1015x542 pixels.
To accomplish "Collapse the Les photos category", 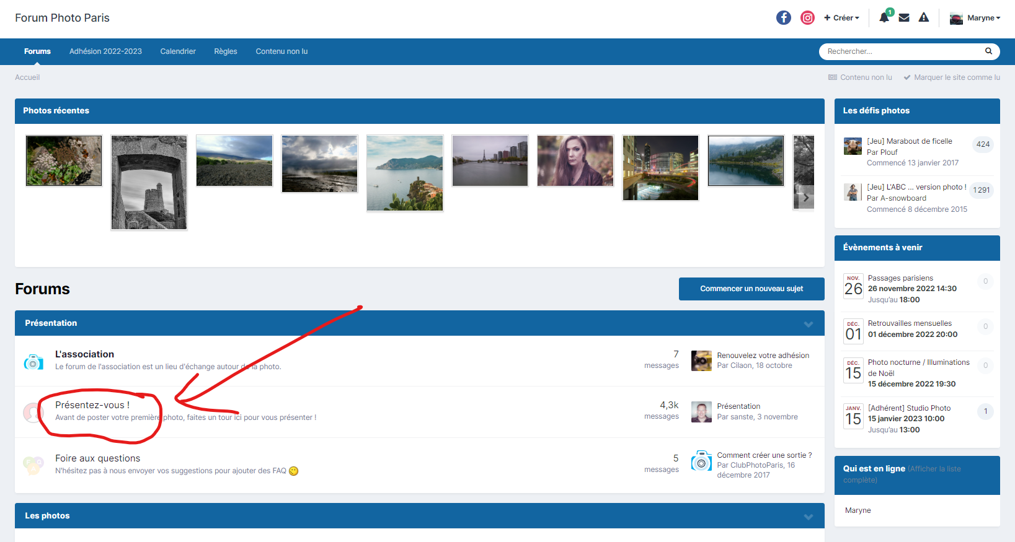I will point(808,517).
